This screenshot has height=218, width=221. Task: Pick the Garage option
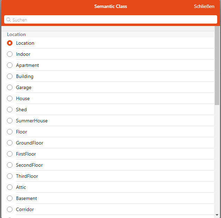tap(10, 87)
